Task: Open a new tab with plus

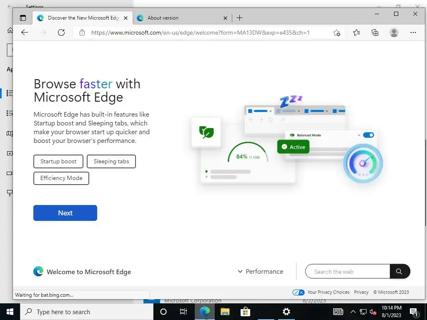Action: (240, 18)
